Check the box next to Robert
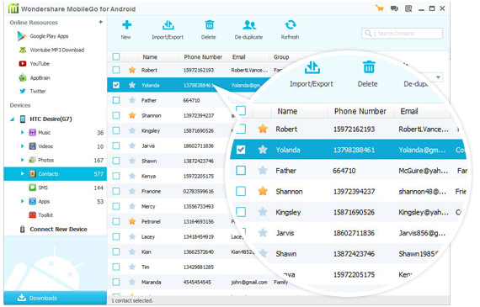This screenshot has width=480, height=307. [x=116, y=70]
